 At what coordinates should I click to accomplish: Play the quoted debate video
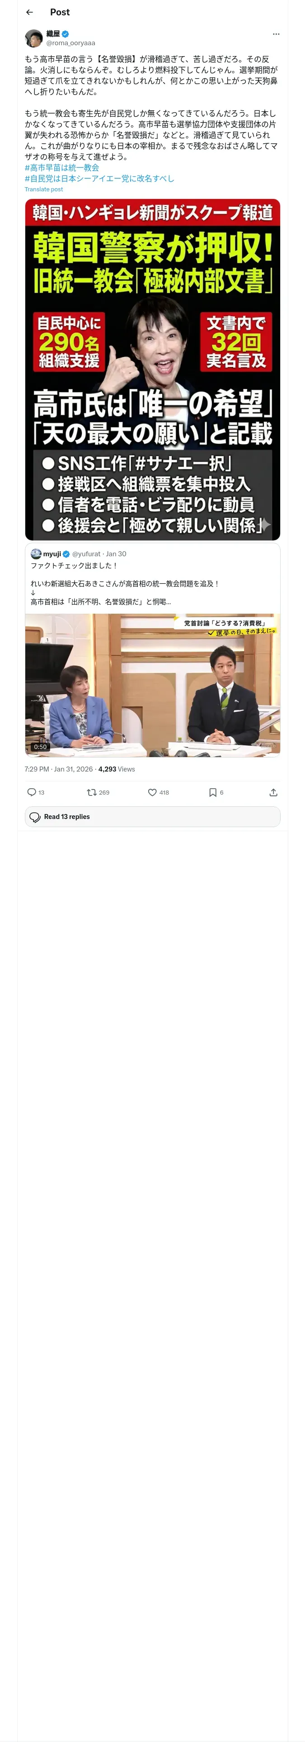tap(152, 684)
